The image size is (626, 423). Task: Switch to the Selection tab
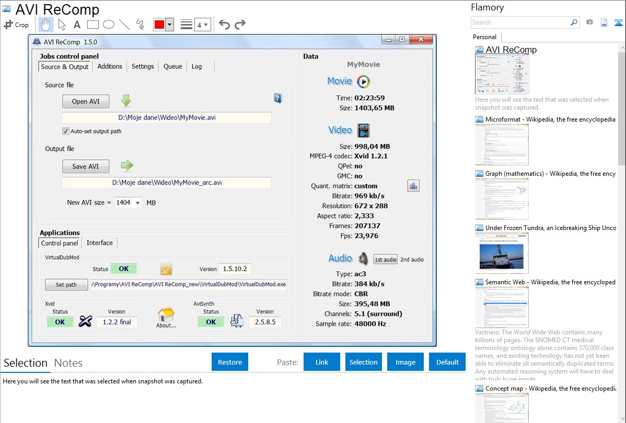(x=26, y=363)
